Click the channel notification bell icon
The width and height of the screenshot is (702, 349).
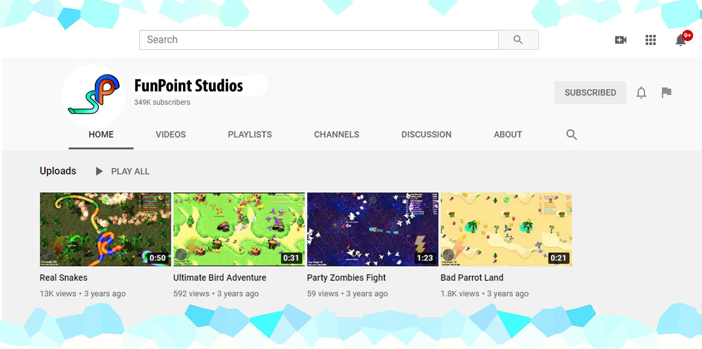tap(641, 93)
